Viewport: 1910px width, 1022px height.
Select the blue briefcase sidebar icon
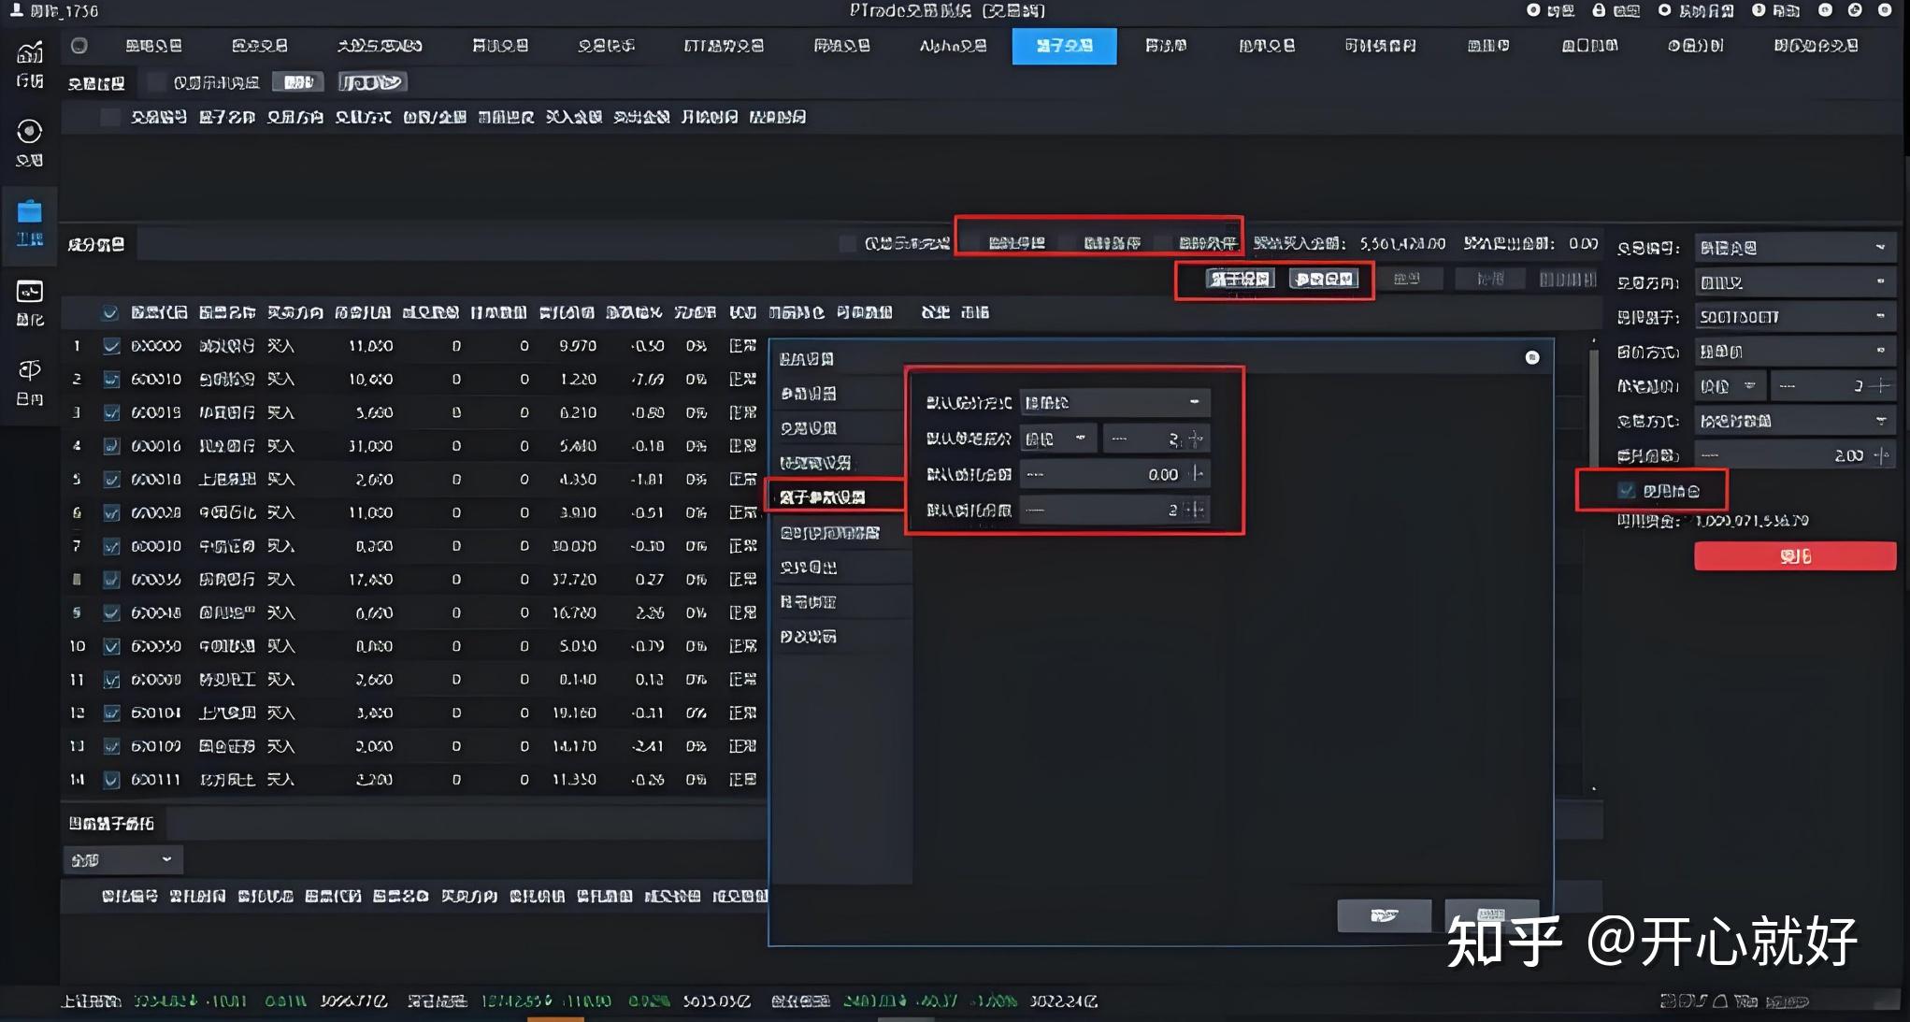tap(30, 211)
